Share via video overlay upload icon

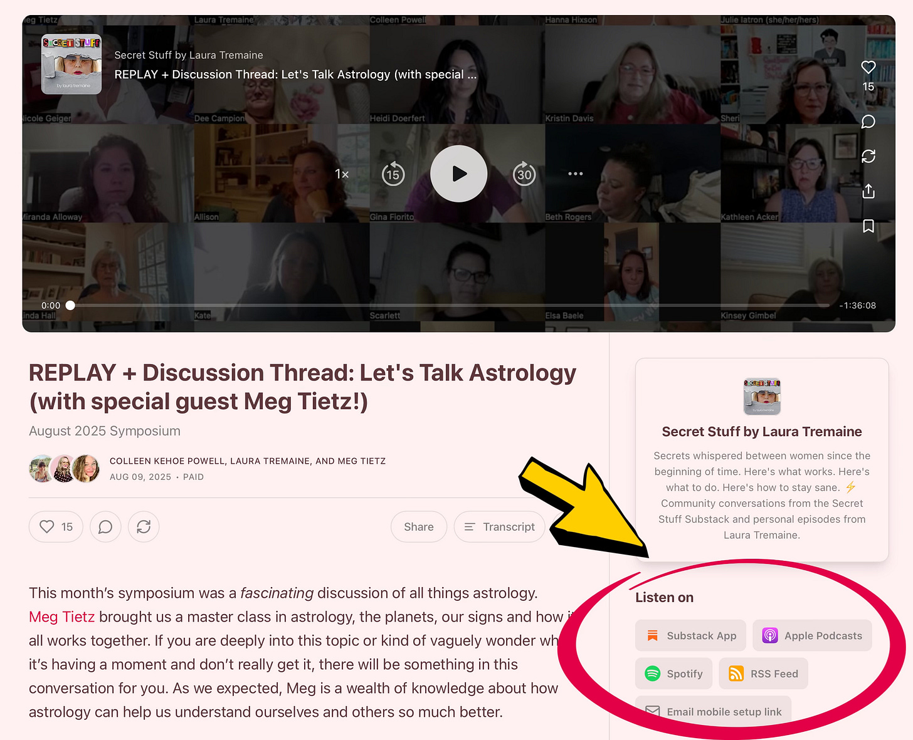coord(868,191)
